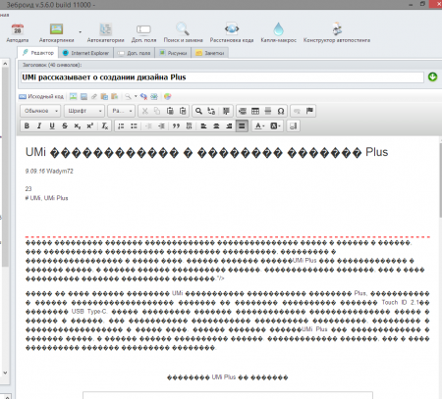Toggle subscript formatting
The image size is (442, 399).
click(x=78, y=126)
